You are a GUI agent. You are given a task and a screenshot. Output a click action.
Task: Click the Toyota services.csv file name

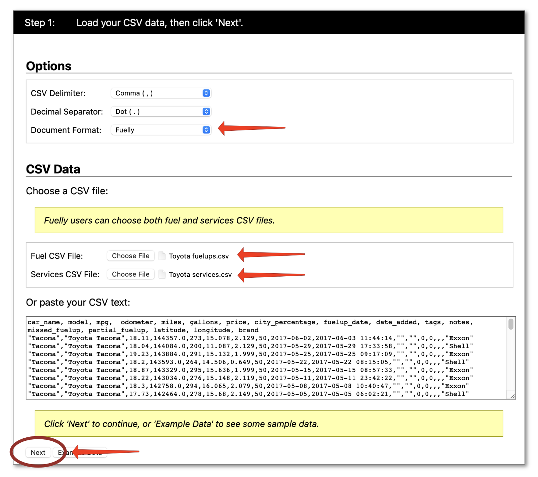point(200,275)
